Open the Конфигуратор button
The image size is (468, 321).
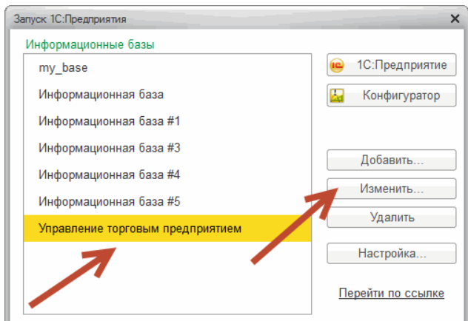(x=391, y=95)
